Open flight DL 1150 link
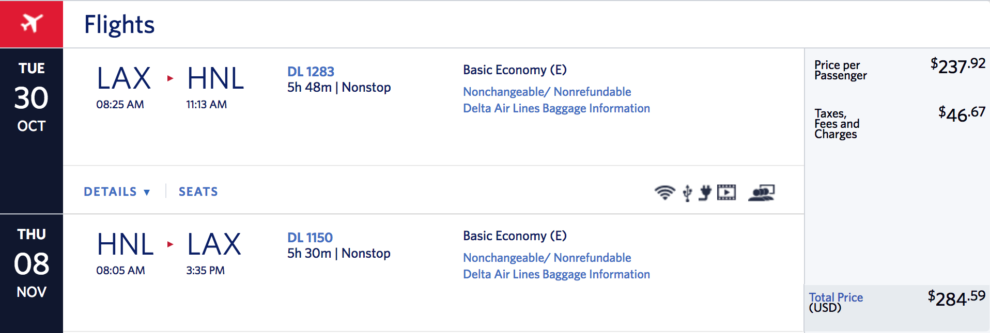 click(310, 238)
